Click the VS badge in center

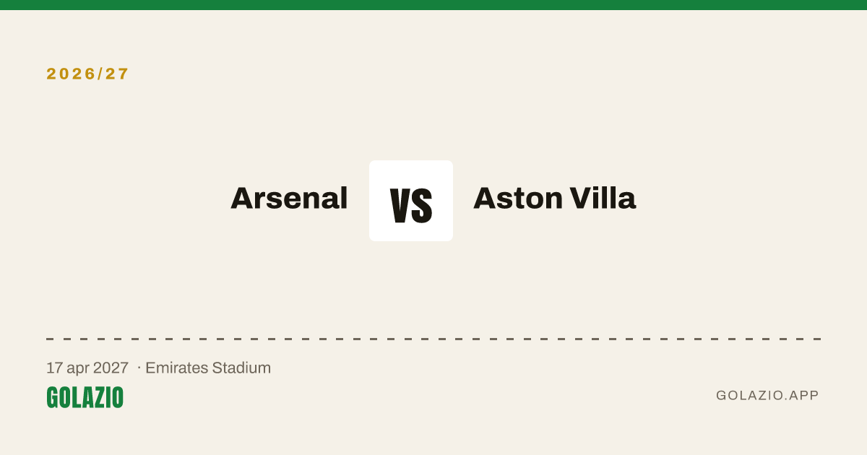coord(411,201)
